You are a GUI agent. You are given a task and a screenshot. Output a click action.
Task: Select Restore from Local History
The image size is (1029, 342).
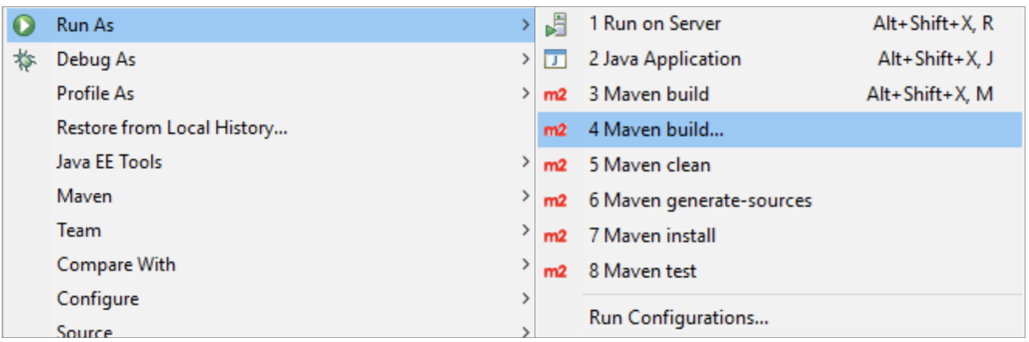pos(172,128)
